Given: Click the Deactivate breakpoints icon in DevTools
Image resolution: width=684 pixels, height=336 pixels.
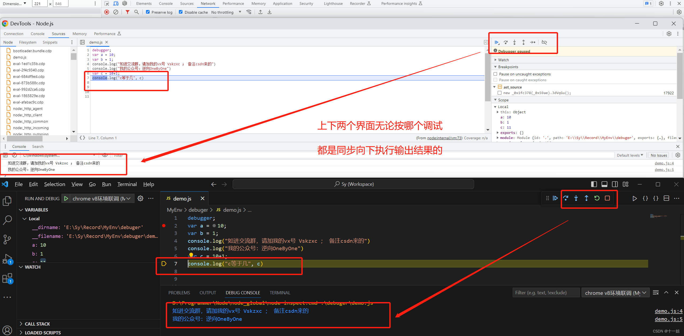Looking at the screenshot, I should click(x=544, y=42).
